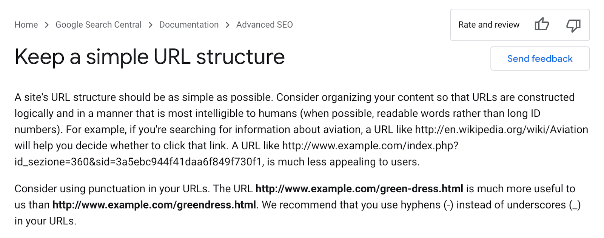The image size is (604, 238).
Task: Click the chevron after Documentation breadcrumb
Action: (228, 25)
